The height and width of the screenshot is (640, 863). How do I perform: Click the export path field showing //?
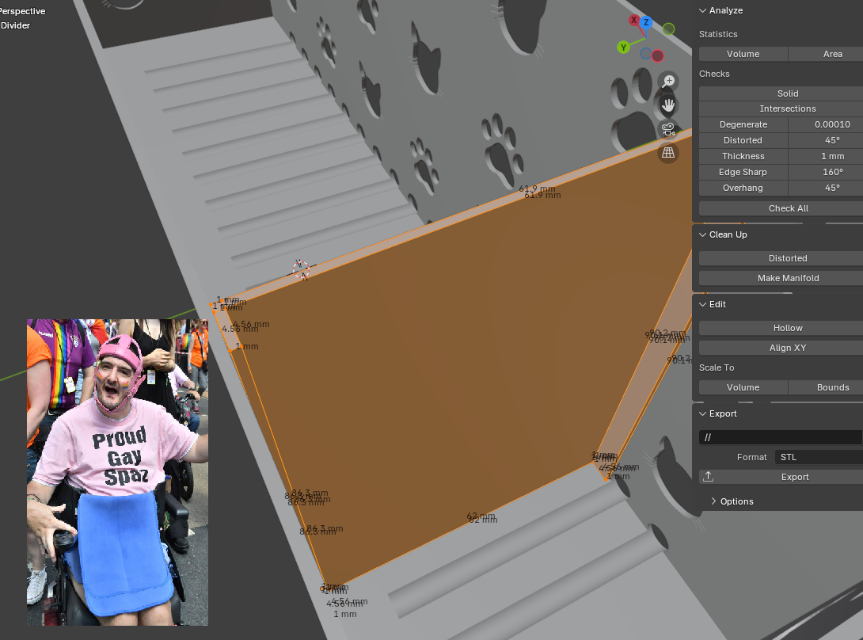pos(780,437)
